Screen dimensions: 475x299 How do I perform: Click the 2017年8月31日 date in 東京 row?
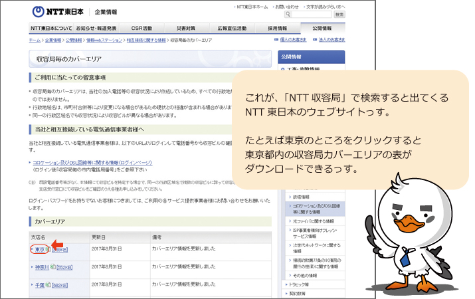tap(107, 249)
